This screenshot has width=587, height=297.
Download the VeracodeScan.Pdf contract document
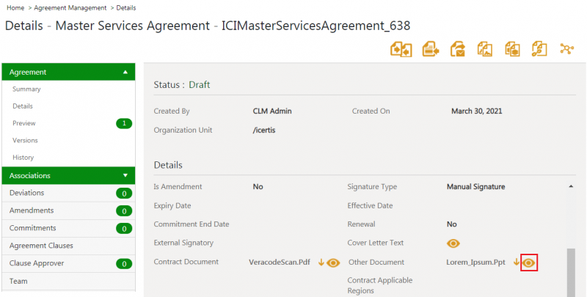click(321, 263)
